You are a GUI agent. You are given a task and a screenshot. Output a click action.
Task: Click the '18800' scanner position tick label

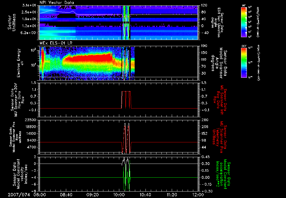[x=30, y=127]
